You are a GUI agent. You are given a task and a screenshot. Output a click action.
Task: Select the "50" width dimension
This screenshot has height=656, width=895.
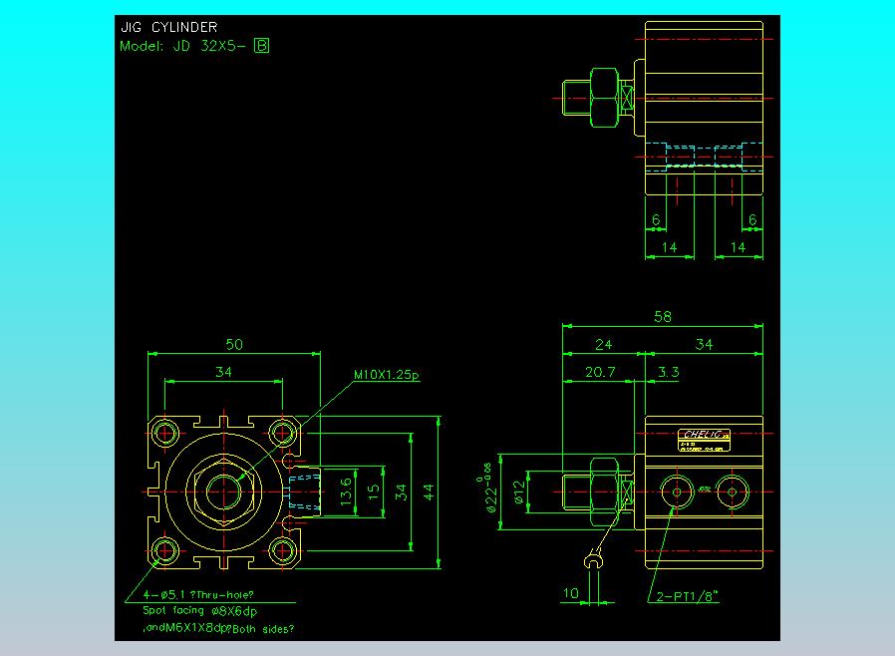[234, 344]
